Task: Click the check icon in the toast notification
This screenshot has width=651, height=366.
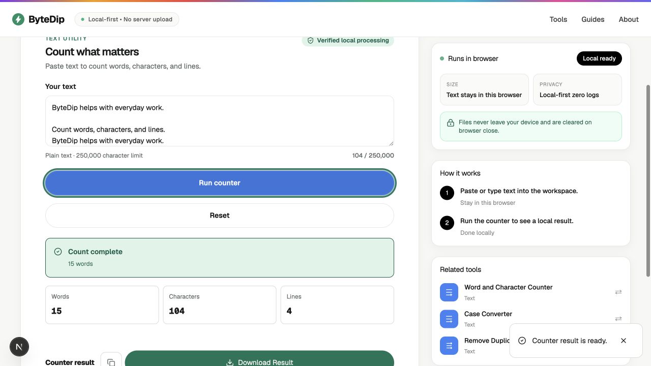Action: pyautogui.click(x=522, y=341)
